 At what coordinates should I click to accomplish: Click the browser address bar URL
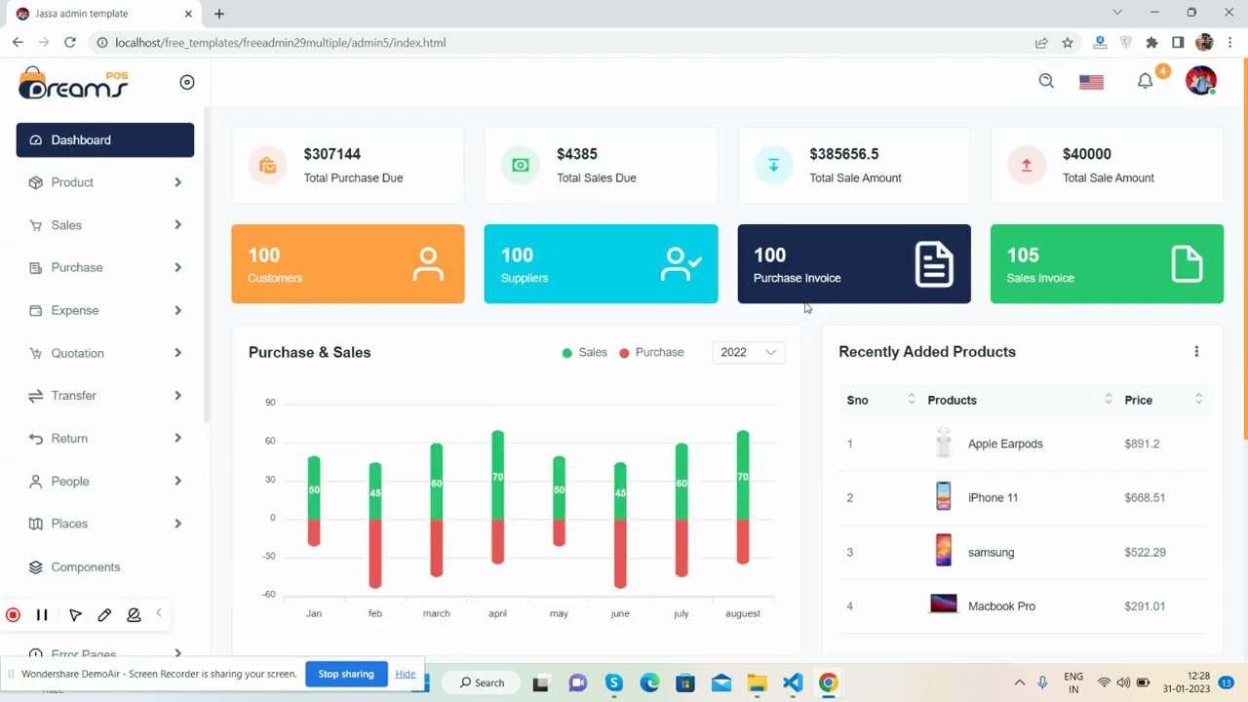pyautogui.click(x=280, y=43)
